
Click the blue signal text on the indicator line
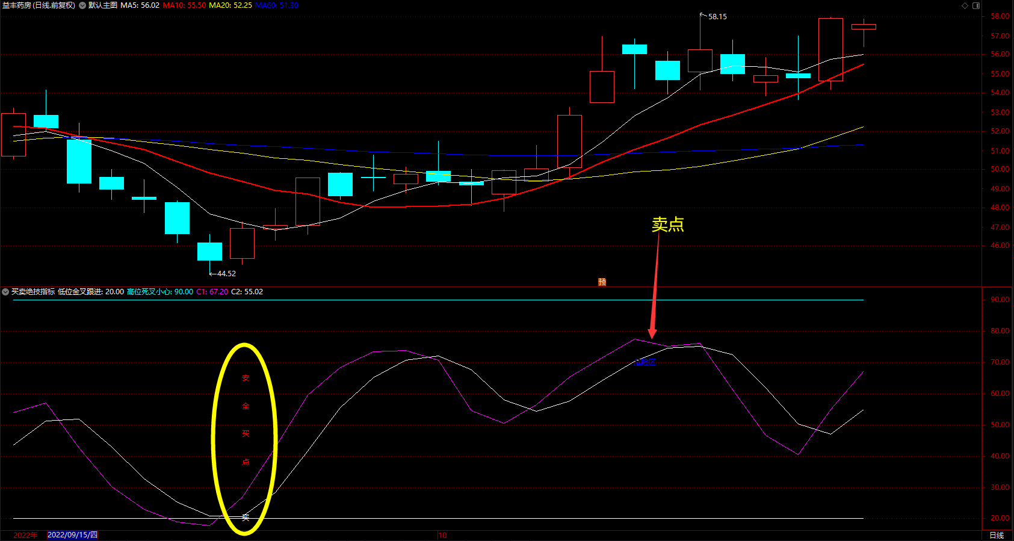(645, 362)
